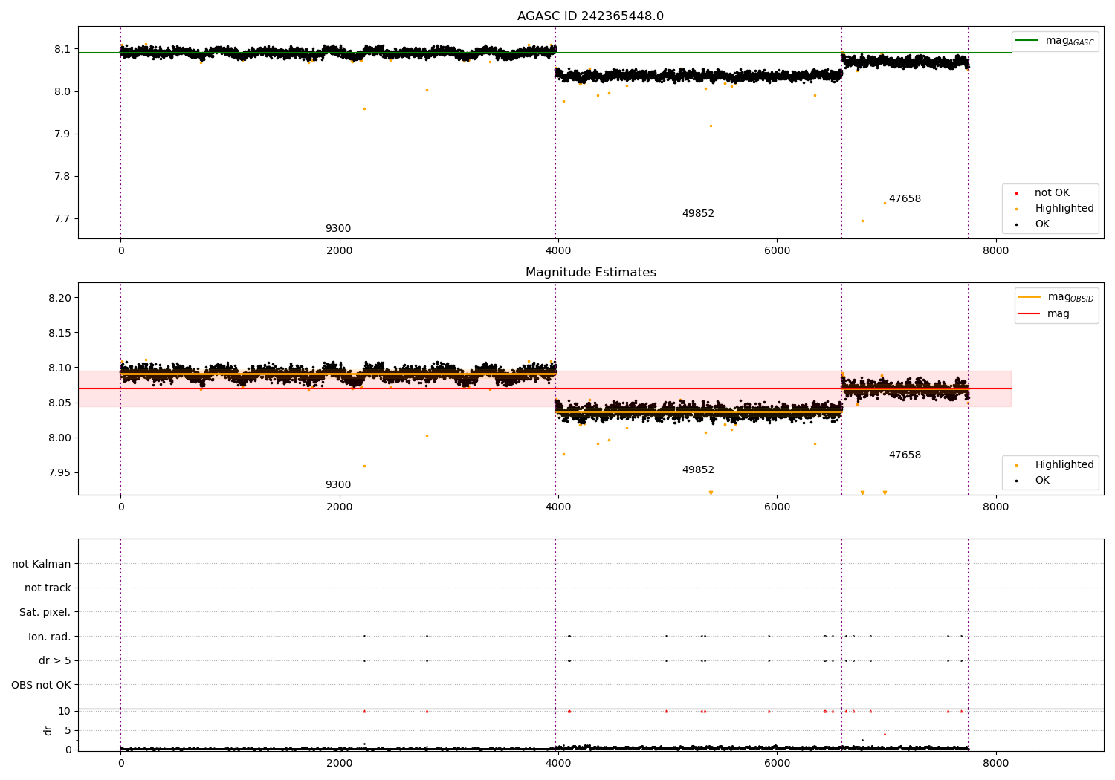
Task: Click 'Highlighted' in the middle plot legend
Action: [1064, 464]
